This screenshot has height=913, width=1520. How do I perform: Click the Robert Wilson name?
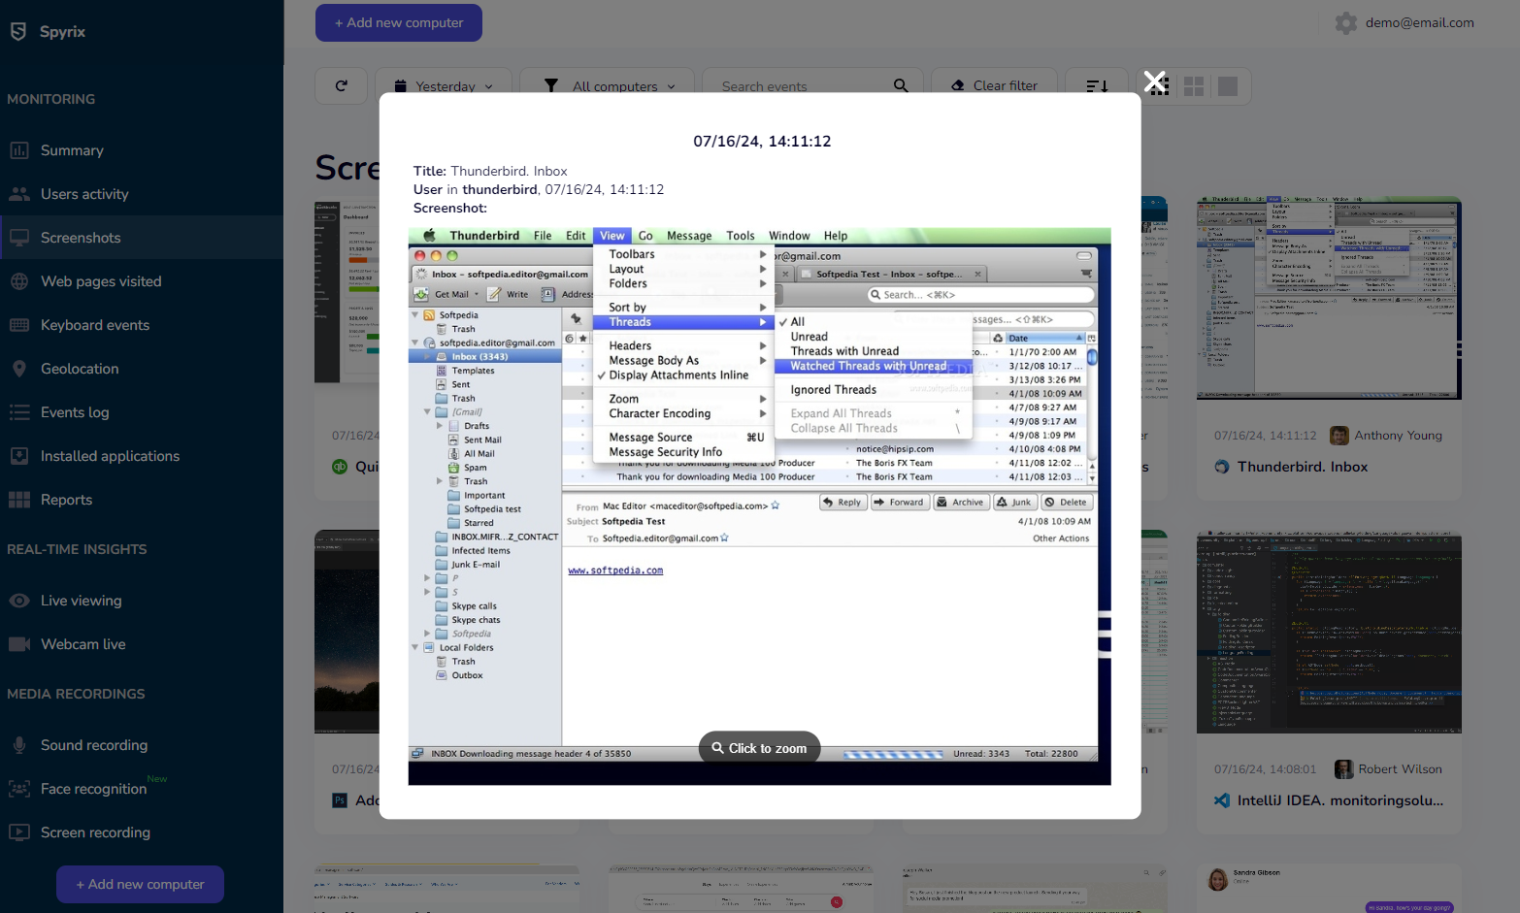click(1400, 769)
